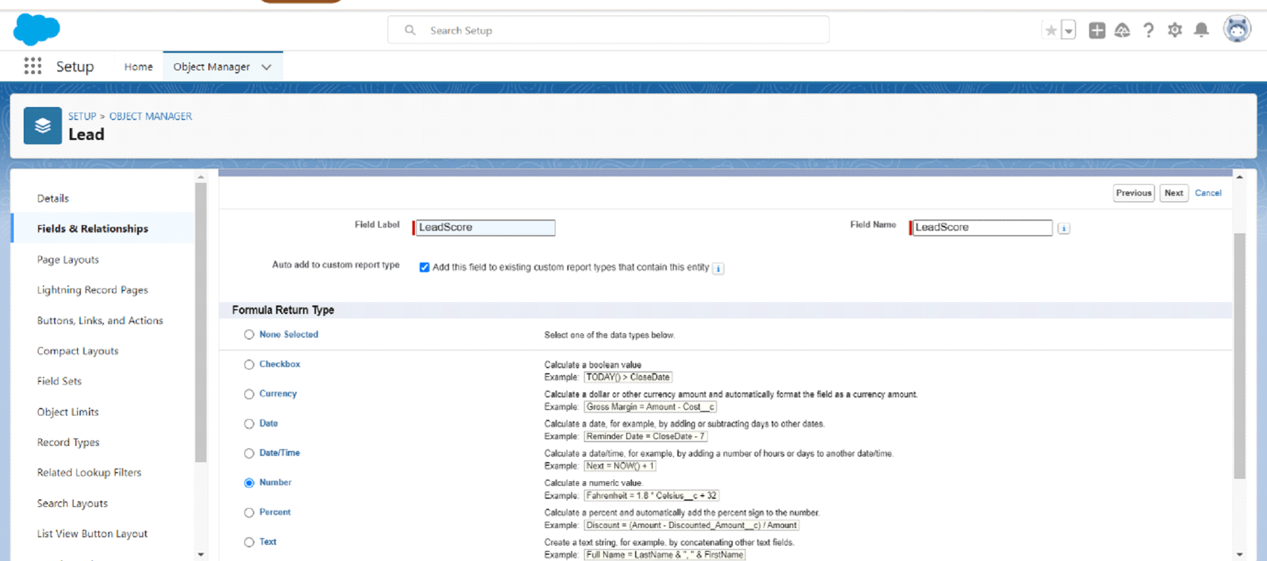Click the Cancel link
1267x561 pixels.
click(x=1207, y=193)
